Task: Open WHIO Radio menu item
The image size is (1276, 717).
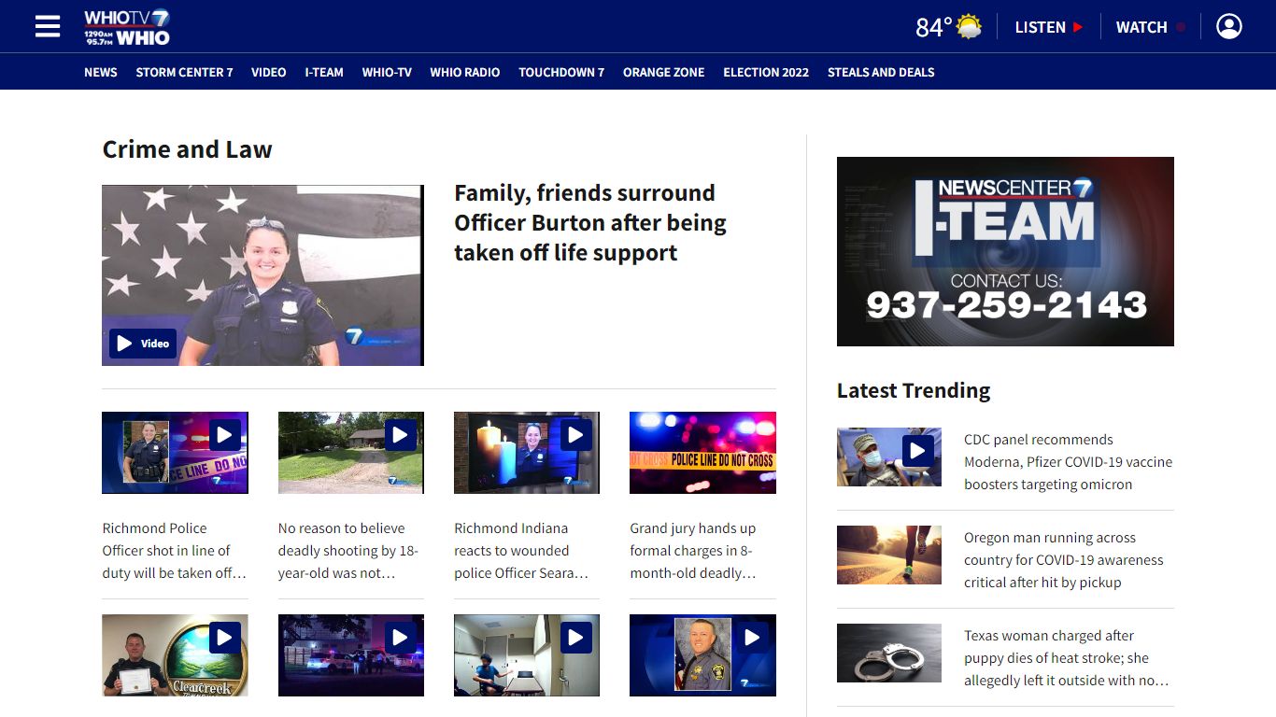Action: point(465,72)
